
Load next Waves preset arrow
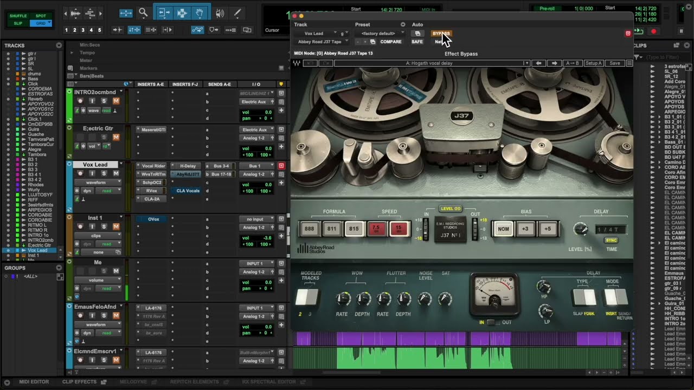click(554, 63)
